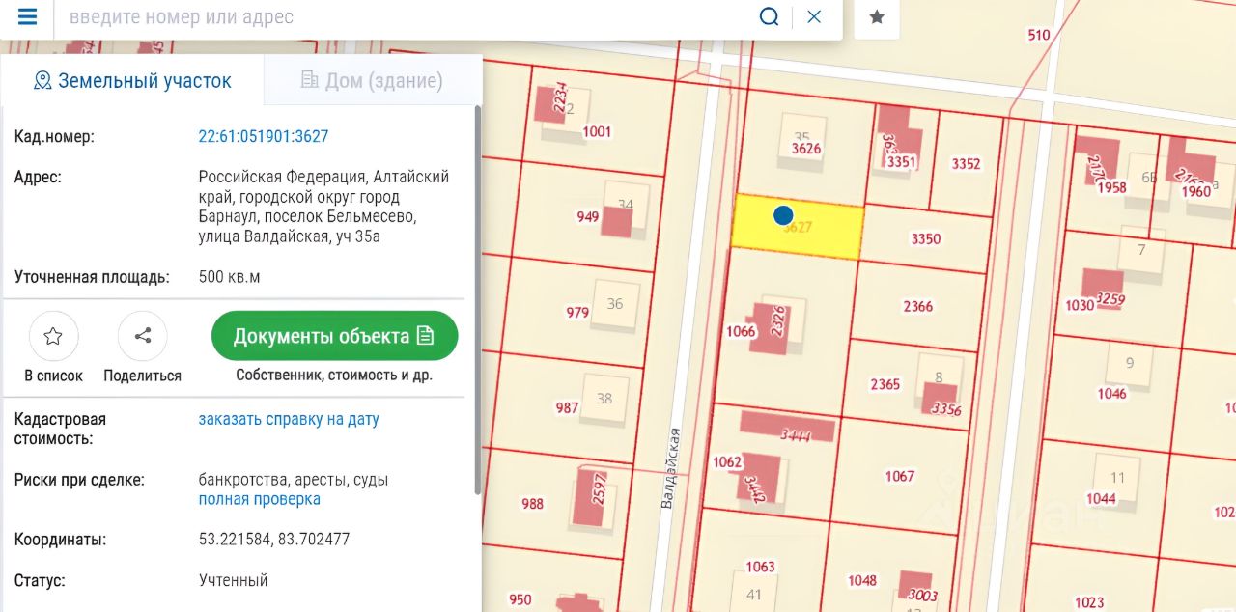
Task: Select parcel 988 on the map
Action: click(532, 503)
